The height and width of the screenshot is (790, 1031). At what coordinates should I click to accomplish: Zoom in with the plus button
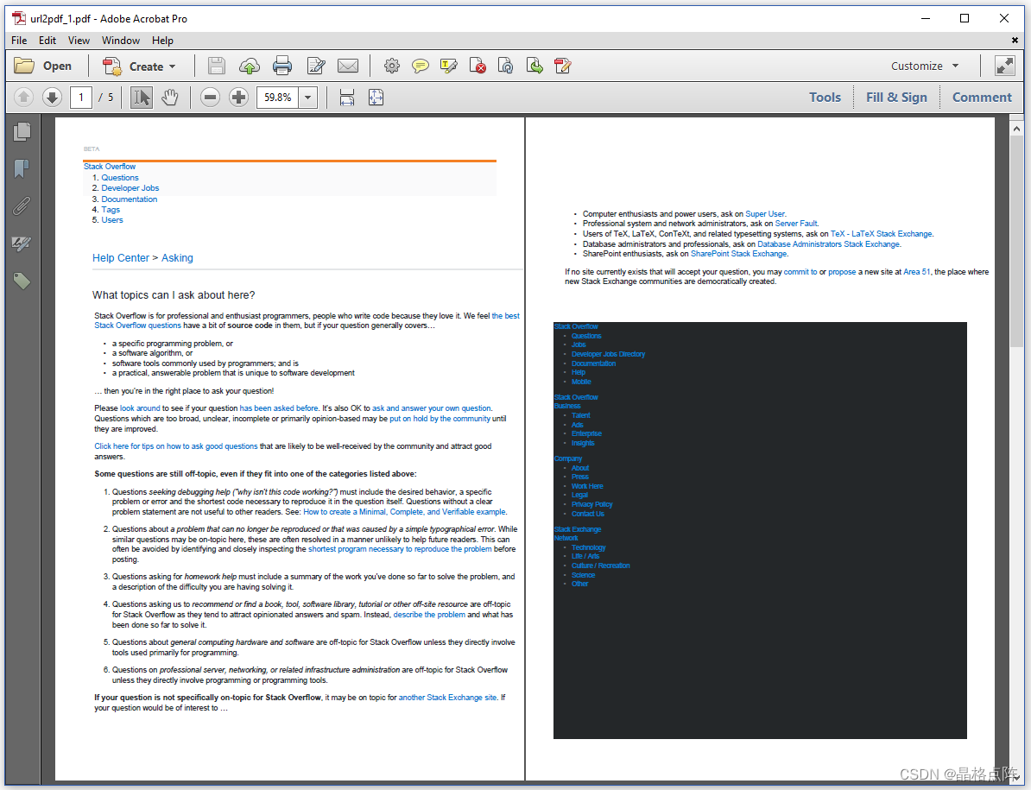pyautogui.click(x=238, y=98)
